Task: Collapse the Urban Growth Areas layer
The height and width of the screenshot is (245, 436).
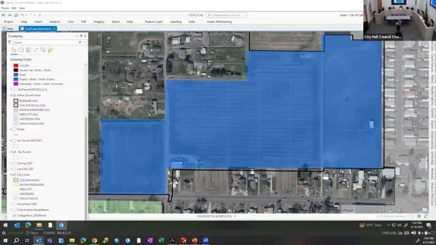Action: point(12,95)
